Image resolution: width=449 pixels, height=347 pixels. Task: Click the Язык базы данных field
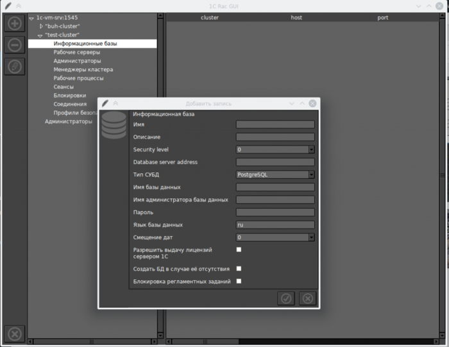point(275,224)
